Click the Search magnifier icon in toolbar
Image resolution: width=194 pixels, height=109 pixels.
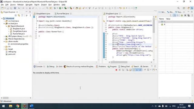point(179,8)
